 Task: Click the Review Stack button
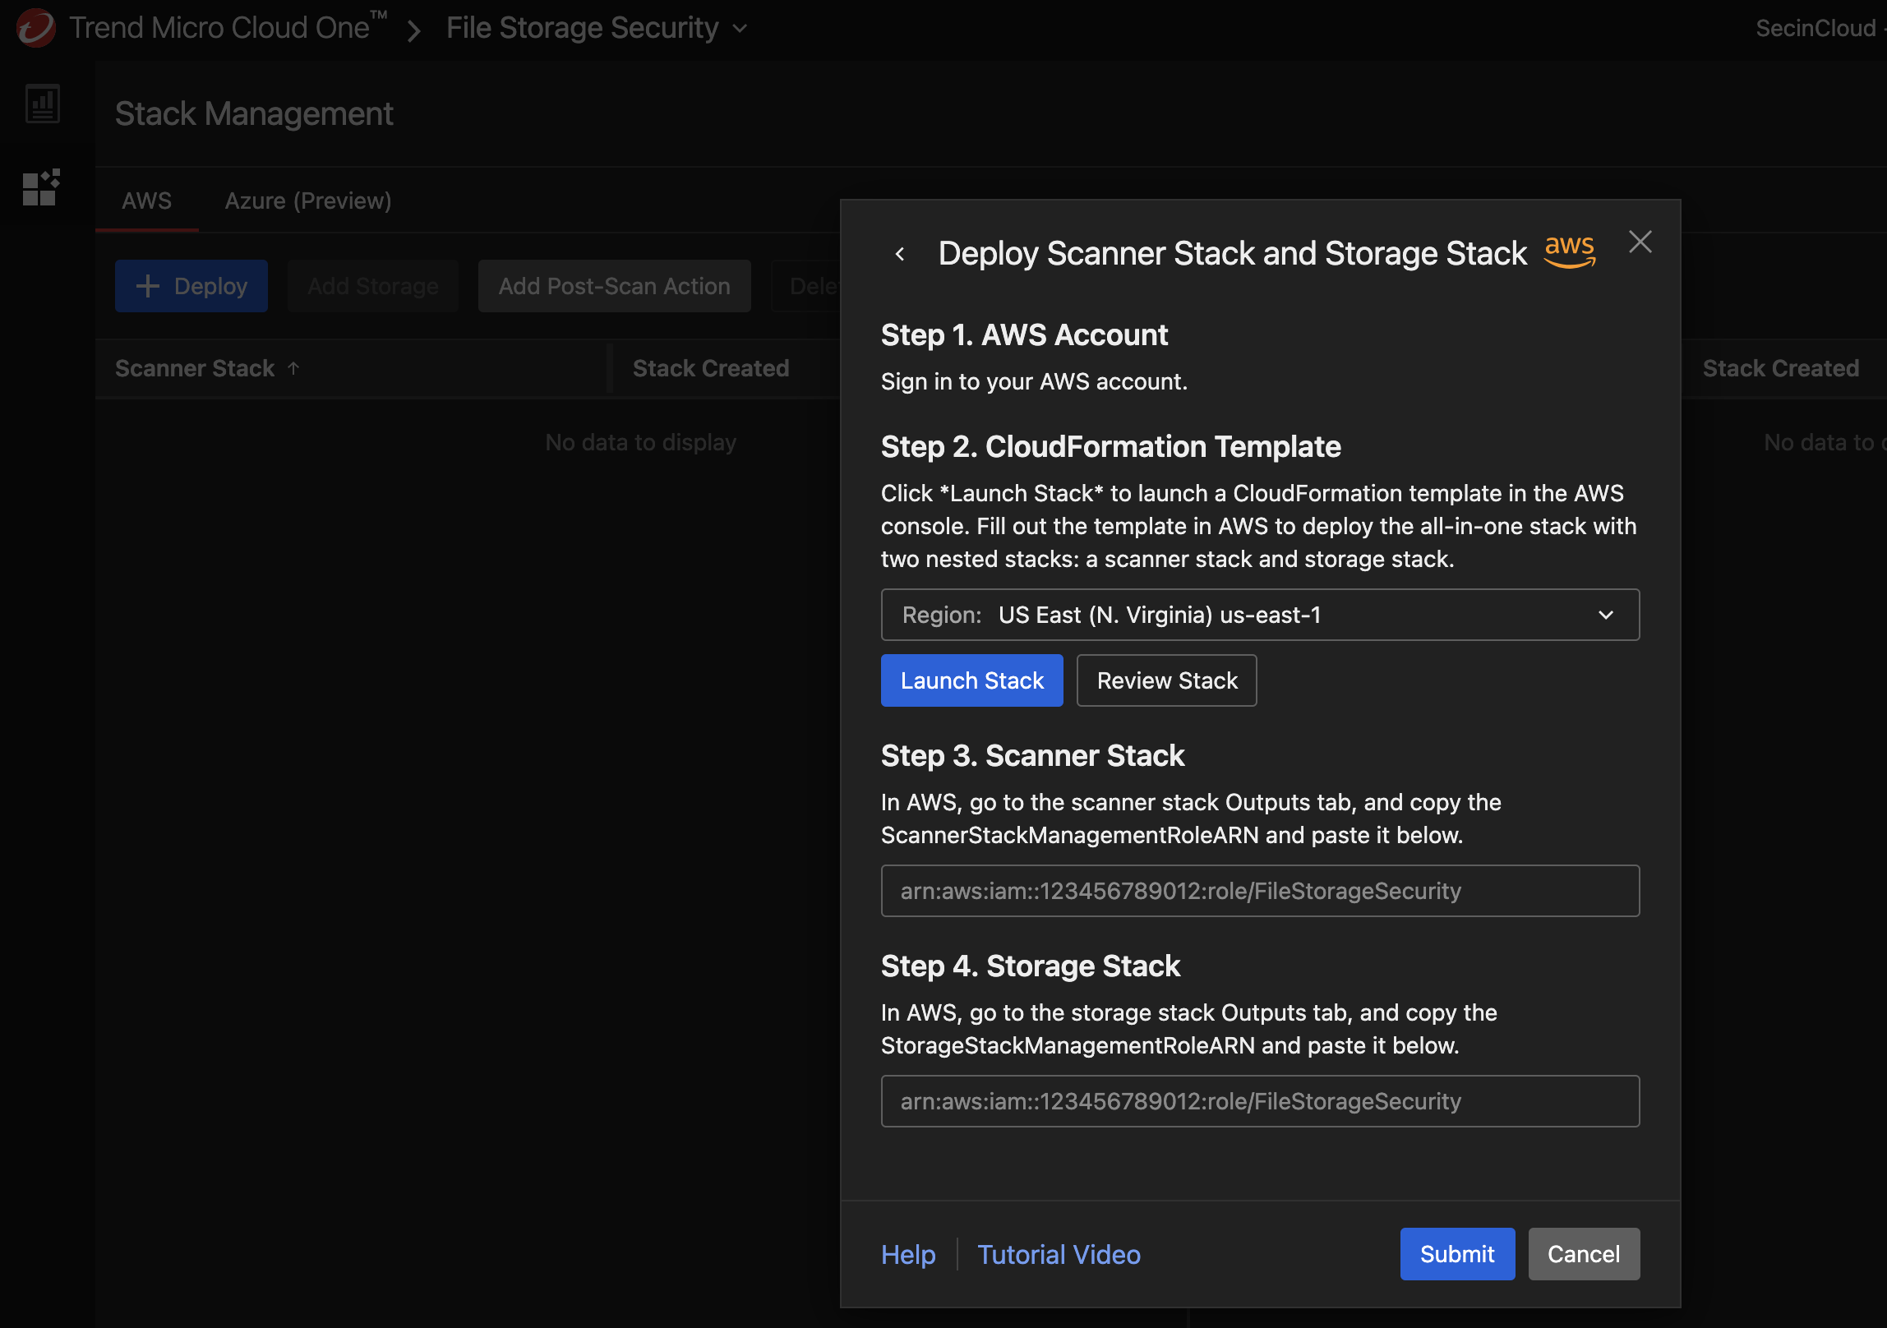[x=1166, y=680]
